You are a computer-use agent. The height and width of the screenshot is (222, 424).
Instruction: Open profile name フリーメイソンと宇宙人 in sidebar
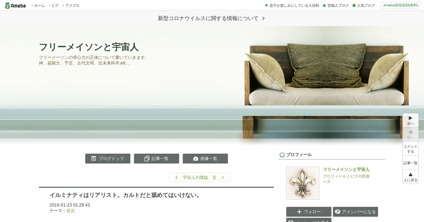(346, 169)
